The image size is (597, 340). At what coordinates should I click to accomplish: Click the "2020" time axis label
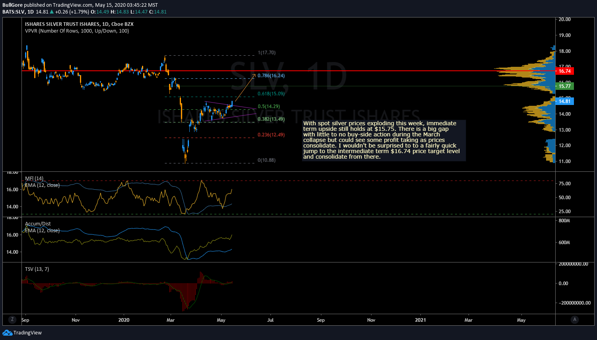point(124,320)
